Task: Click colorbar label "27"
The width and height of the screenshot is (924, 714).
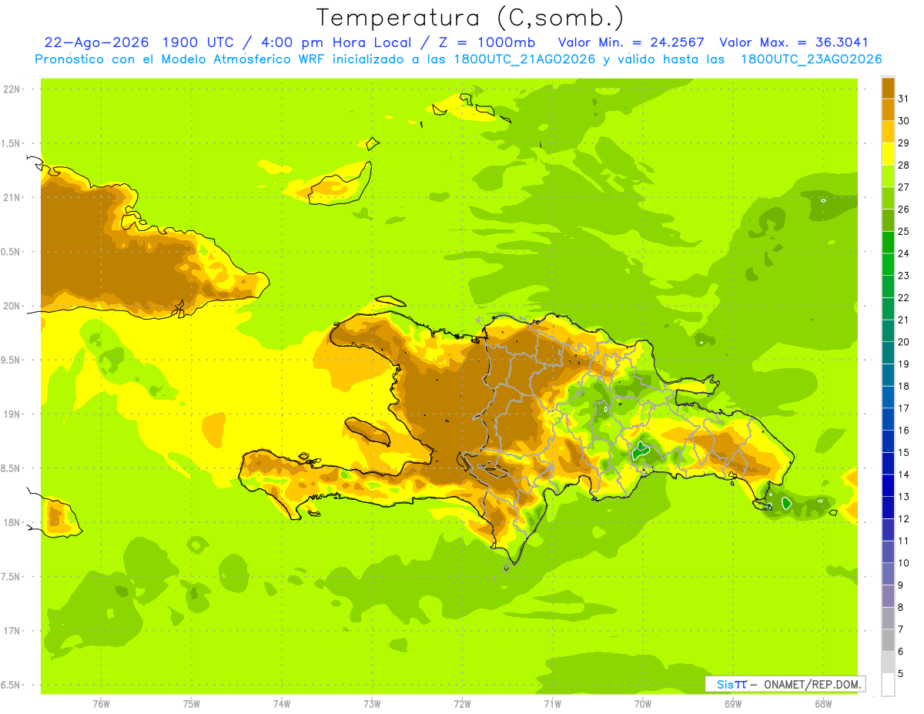Action: click(x=904, y=186)
